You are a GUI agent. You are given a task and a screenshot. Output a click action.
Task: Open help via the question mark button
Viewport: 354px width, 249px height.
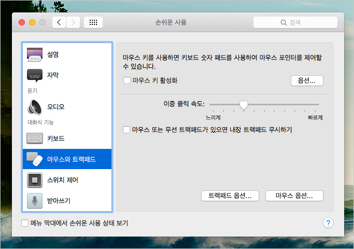(328, 223)
